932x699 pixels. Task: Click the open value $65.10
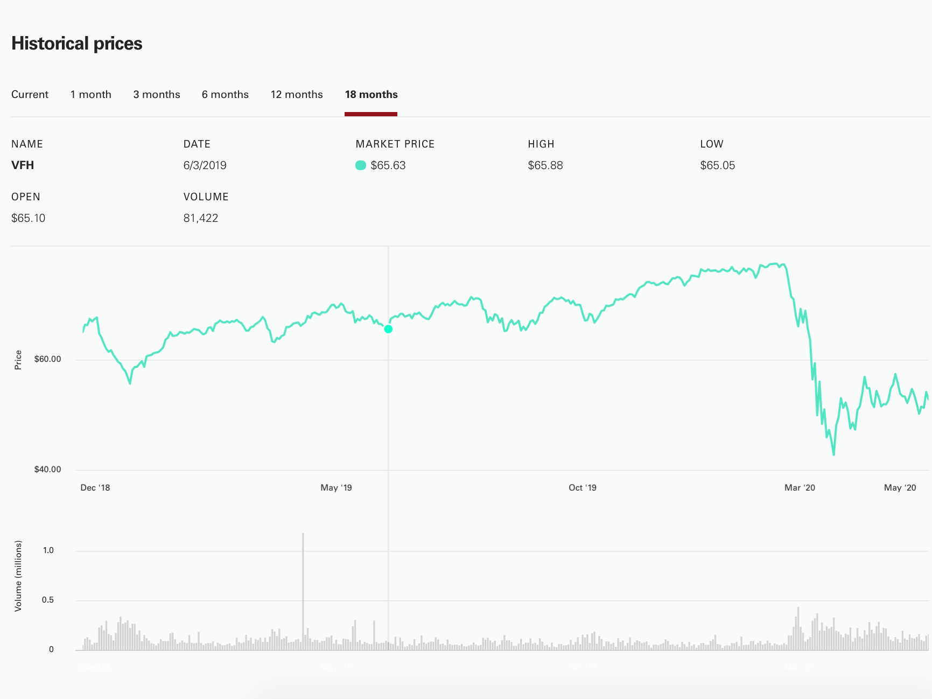(x=28, y=218)
